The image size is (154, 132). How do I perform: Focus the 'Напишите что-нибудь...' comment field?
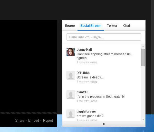point(104,37)
